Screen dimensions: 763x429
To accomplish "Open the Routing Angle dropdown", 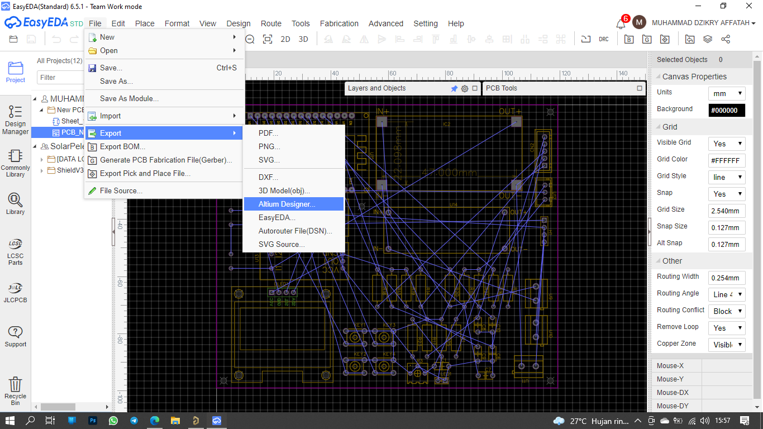I will [x=727, y=294].
